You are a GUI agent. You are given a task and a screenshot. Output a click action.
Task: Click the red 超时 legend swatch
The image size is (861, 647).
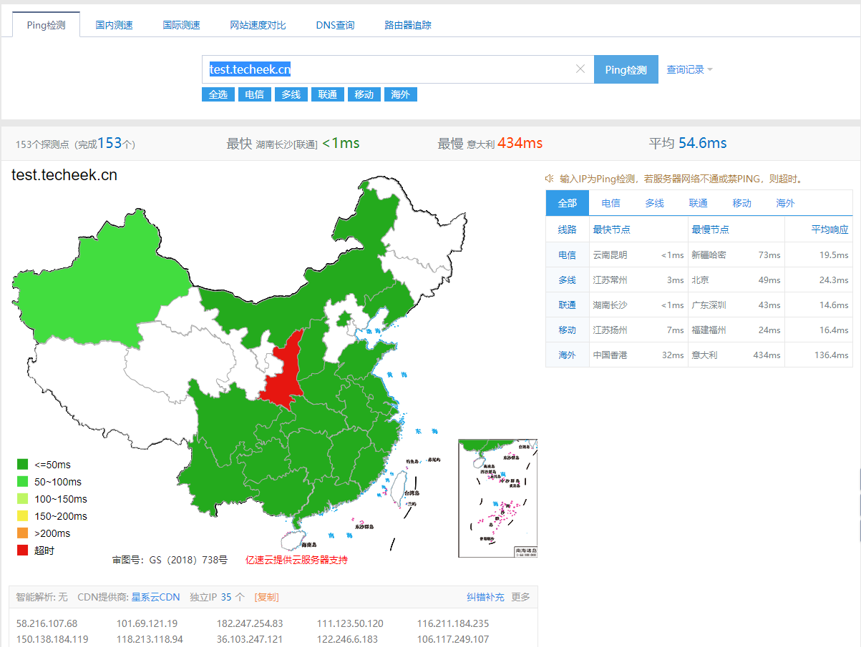click(x=23, y=550)
